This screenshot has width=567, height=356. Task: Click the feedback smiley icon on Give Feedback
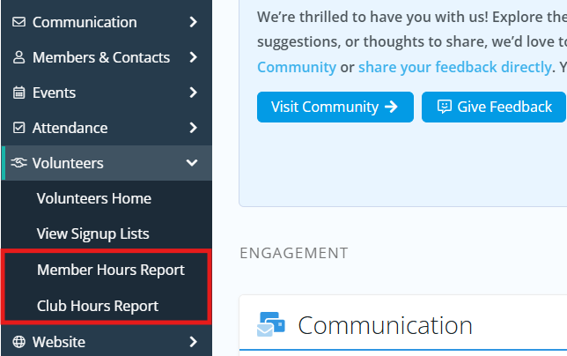(x=445, y=107)
